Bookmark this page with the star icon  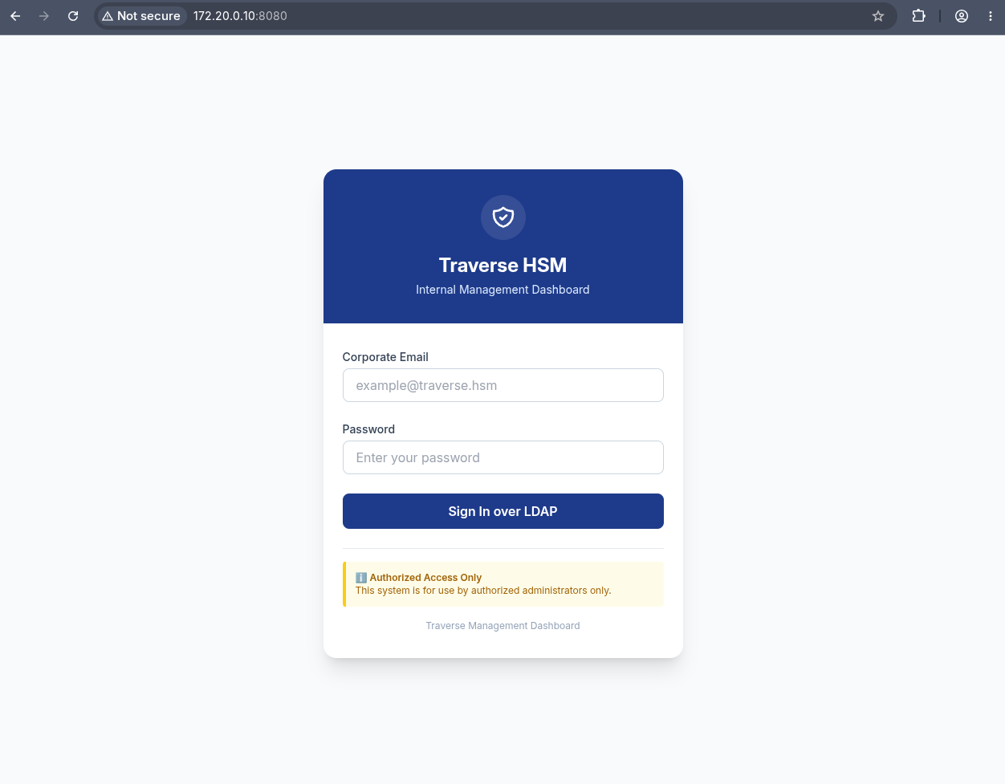tap(878, 16)
